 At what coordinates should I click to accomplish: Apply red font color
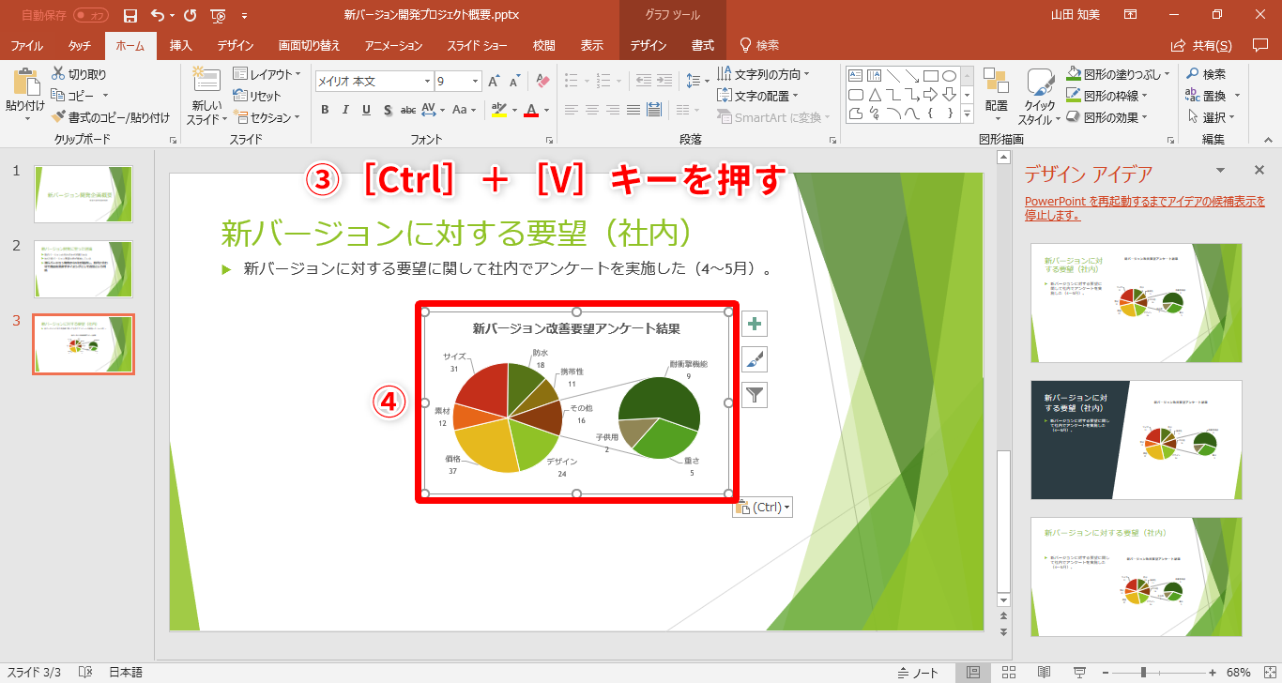point(531,110)
